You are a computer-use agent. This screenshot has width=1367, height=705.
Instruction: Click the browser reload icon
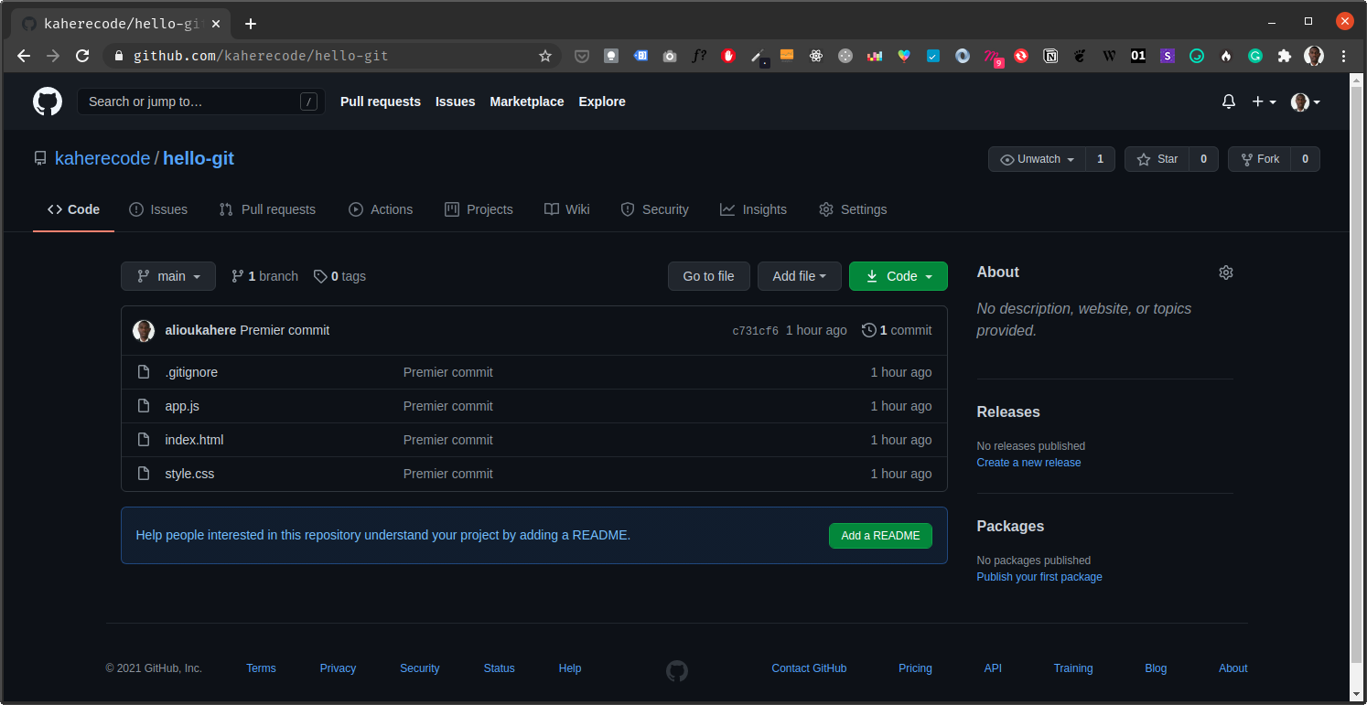tap(82, 56)
